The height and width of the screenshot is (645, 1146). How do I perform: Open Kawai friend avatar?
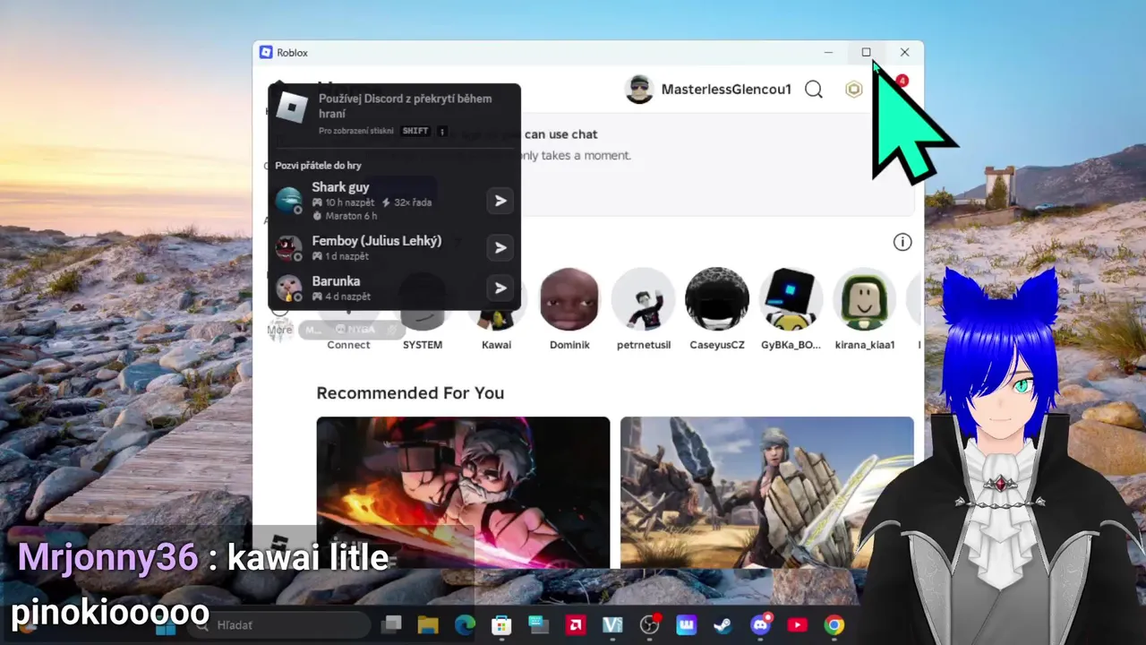coord(496,309)
